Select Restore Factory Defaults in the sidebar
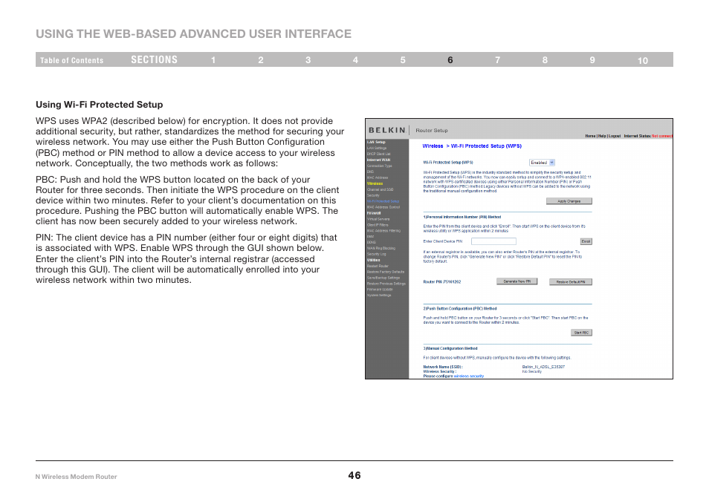The height and width of the screenshot is (496, 709). (x=386, y=272)
